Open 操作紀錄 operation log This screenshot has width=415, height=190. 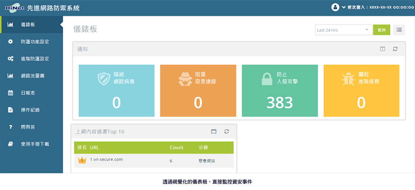[30, 110]
